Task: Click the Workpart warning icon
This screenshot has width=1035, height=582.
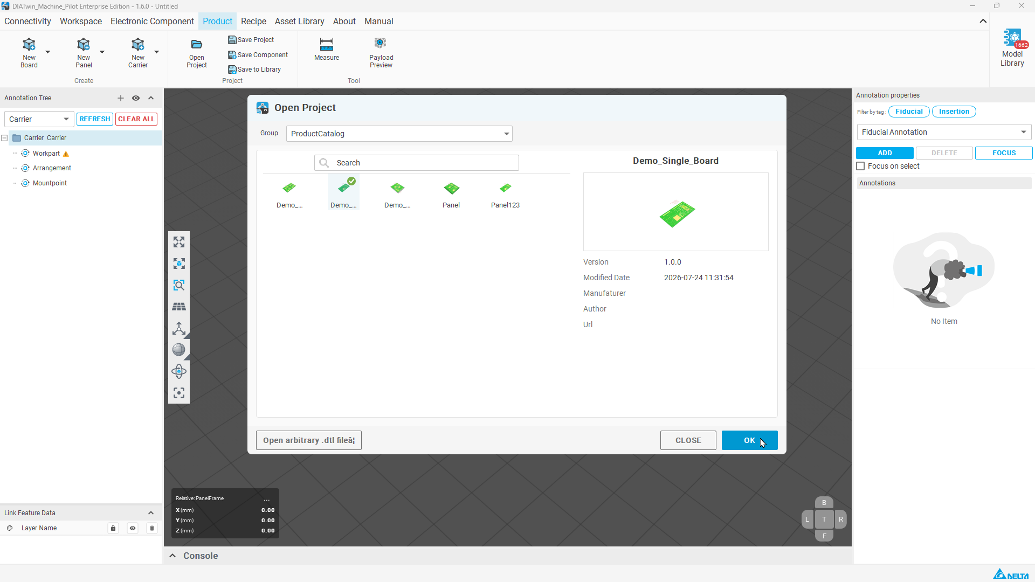Action: point(66,154)
